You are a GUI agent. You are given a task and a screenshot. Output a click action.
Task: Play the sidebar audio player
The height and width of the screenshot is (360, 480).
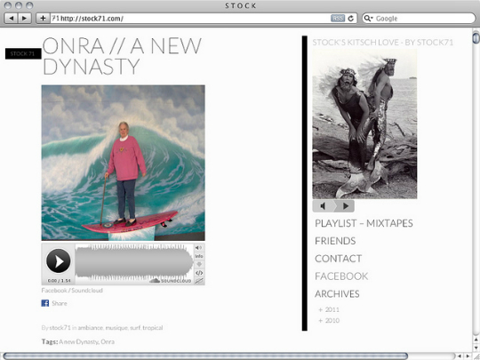[x=345, y=206]
